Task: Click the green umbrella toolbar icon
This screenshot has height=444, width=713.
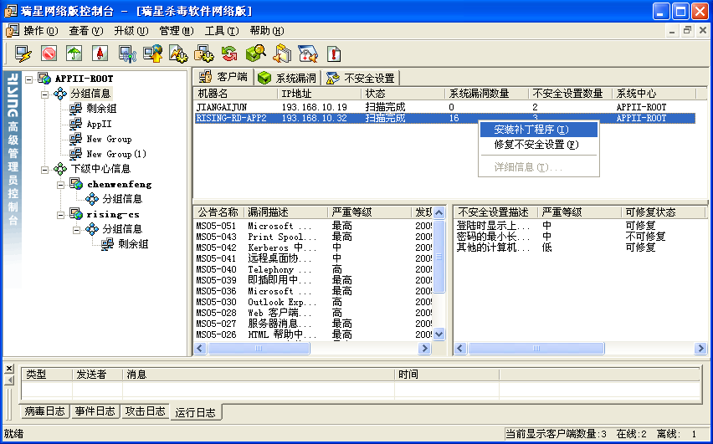Action: click(74, 54)
